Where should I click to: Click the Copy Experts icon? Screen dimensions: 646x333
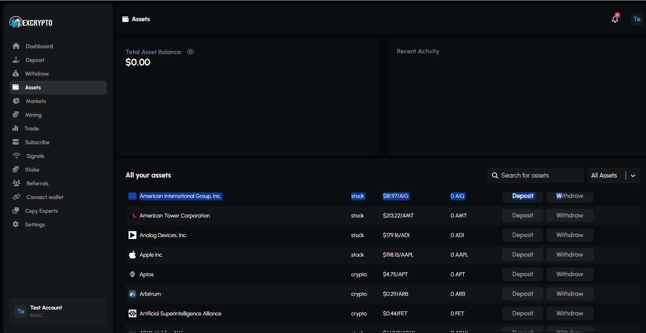[16, 210]
